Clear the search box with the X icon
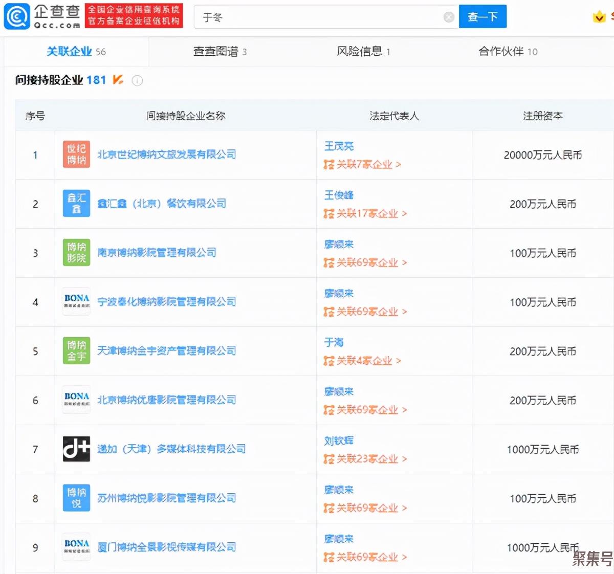614x574 pixels. tap(449, 17)
